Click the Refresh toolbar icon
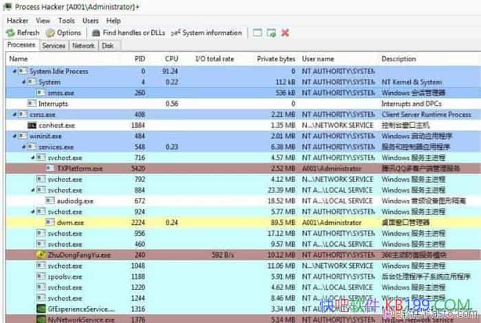Viewport: 481px width, 323px height. [x=10, y=33]
